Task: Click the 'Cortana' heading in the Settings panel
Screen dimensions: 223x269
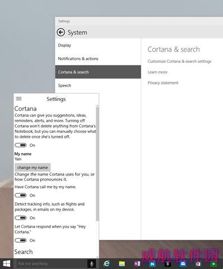Action: point(25,109)
